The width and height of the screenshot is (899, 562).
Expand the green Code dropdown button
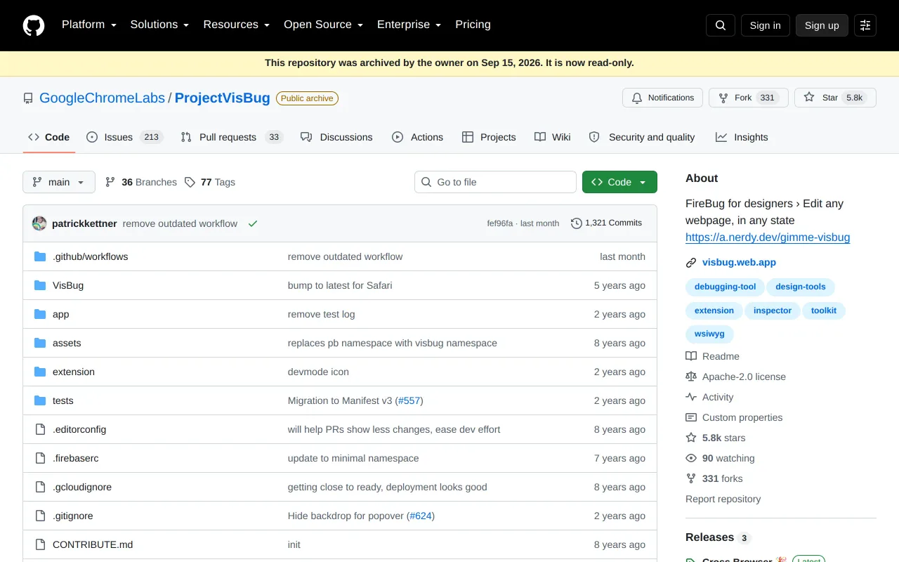[619, 182]
